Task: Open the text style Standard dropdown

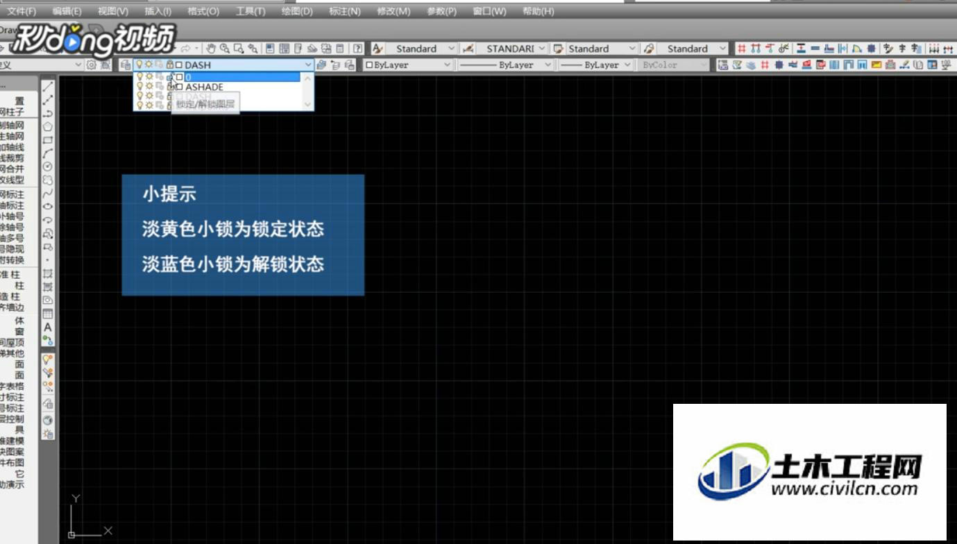Action: point(451,49)
